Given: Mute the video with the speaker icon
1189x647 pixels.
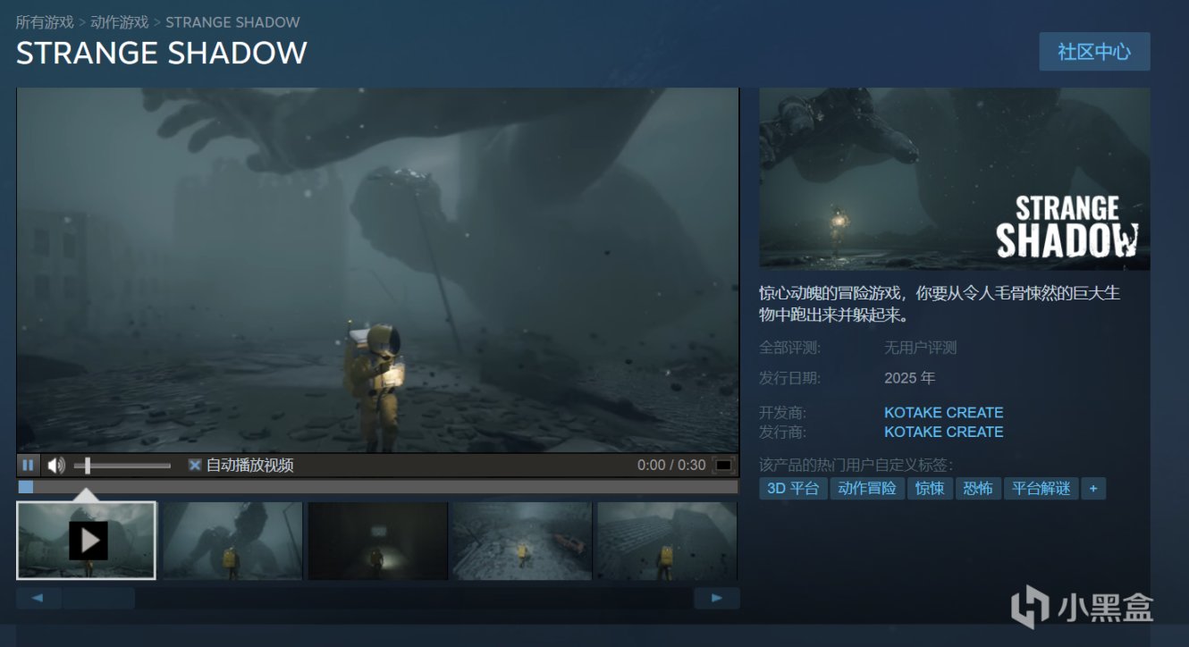Looking at the screenshot, I should 56,465.
